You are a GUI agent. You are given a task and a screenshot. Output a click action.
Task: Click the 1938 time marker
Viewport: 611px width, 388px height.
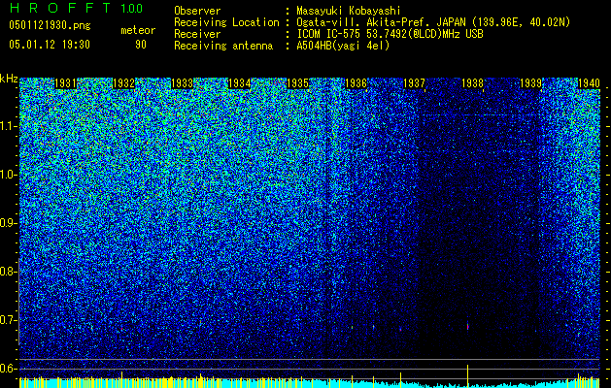click(x=472, y=83)
